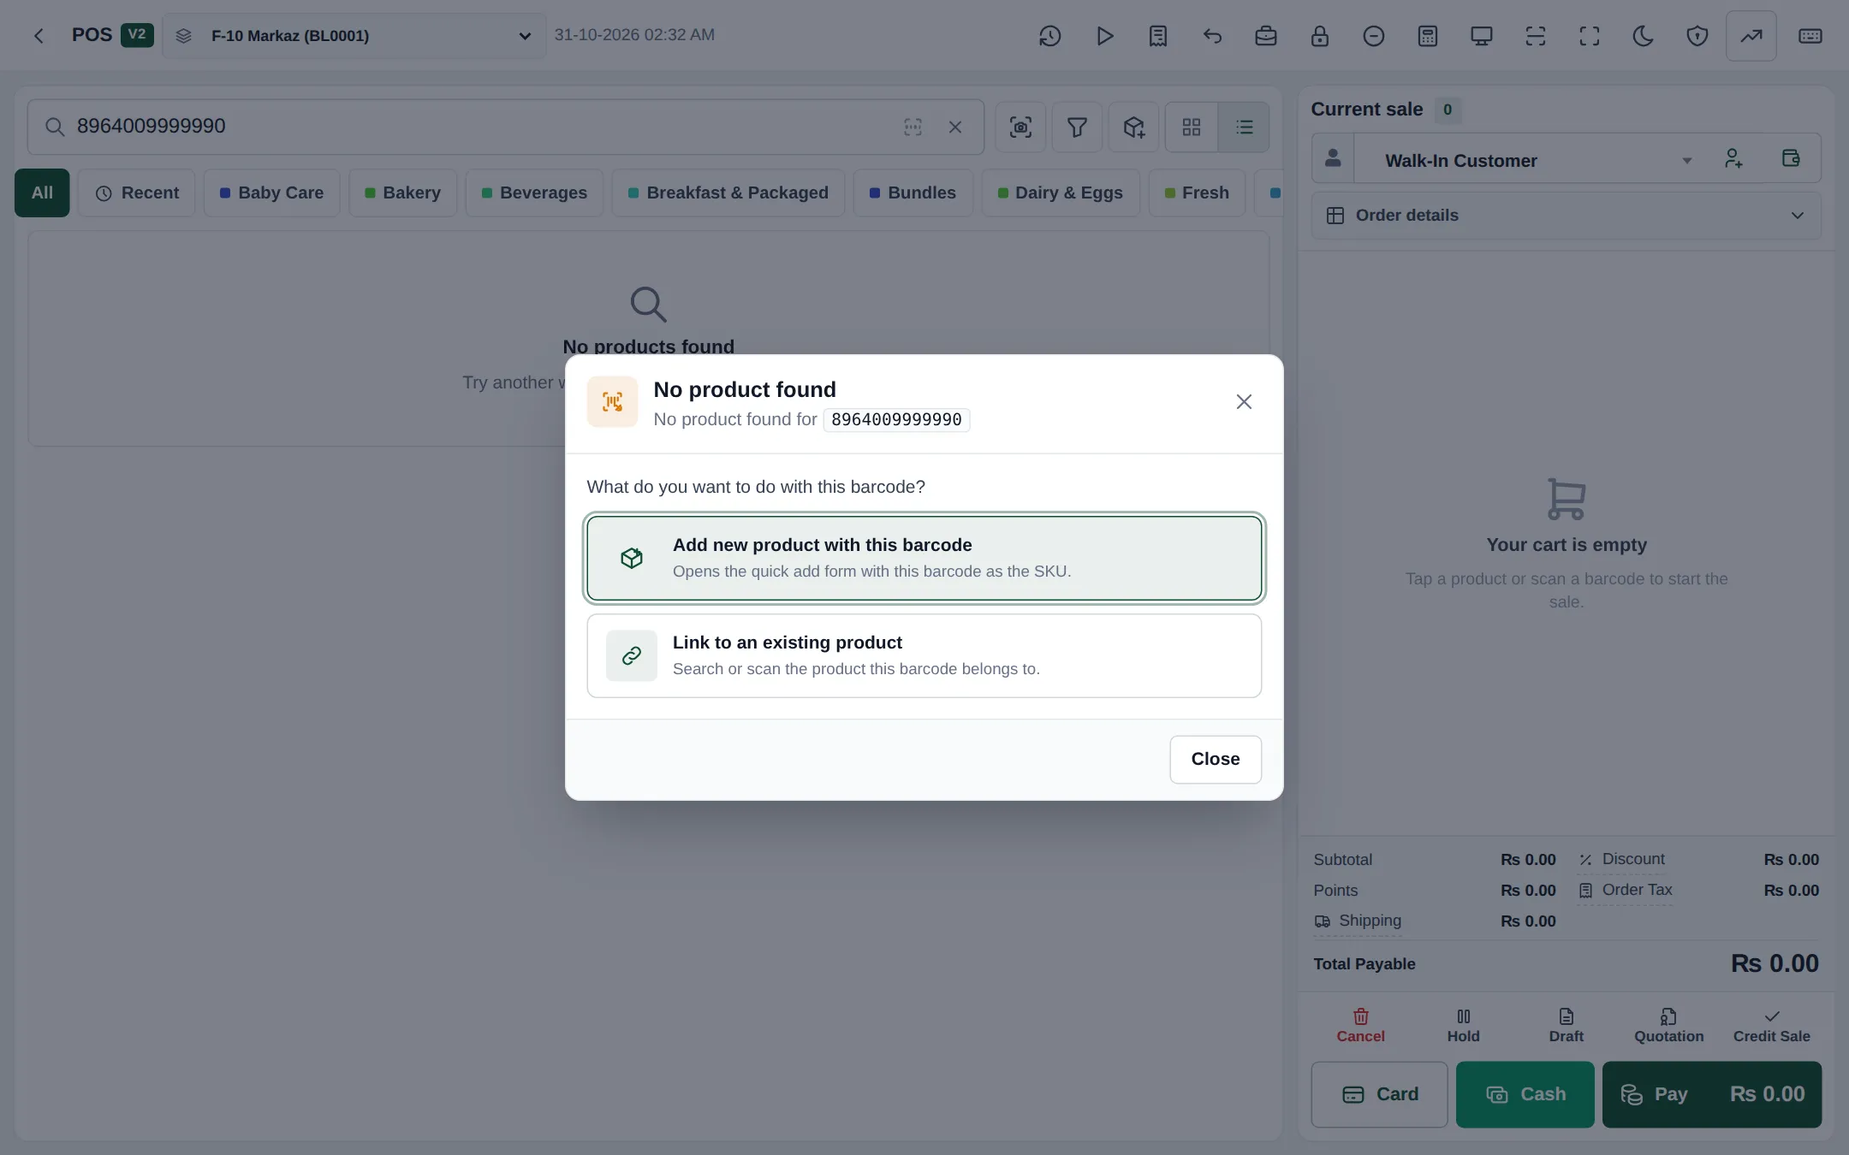Open the product filter funnel
This screenshot has height=1155, width=1849.
1077,127
